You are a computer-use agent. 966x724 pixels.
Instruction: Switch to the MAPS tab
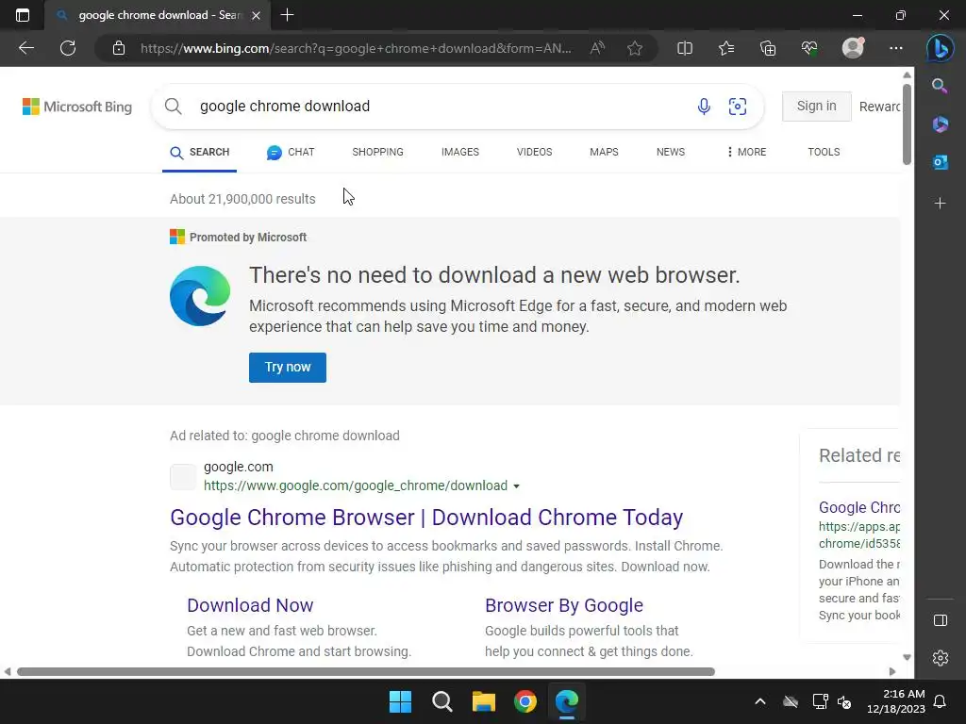coord(604,152)
